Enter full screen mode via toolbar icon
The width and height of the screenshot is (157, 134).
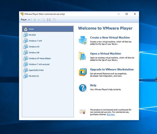pos(49,20)
